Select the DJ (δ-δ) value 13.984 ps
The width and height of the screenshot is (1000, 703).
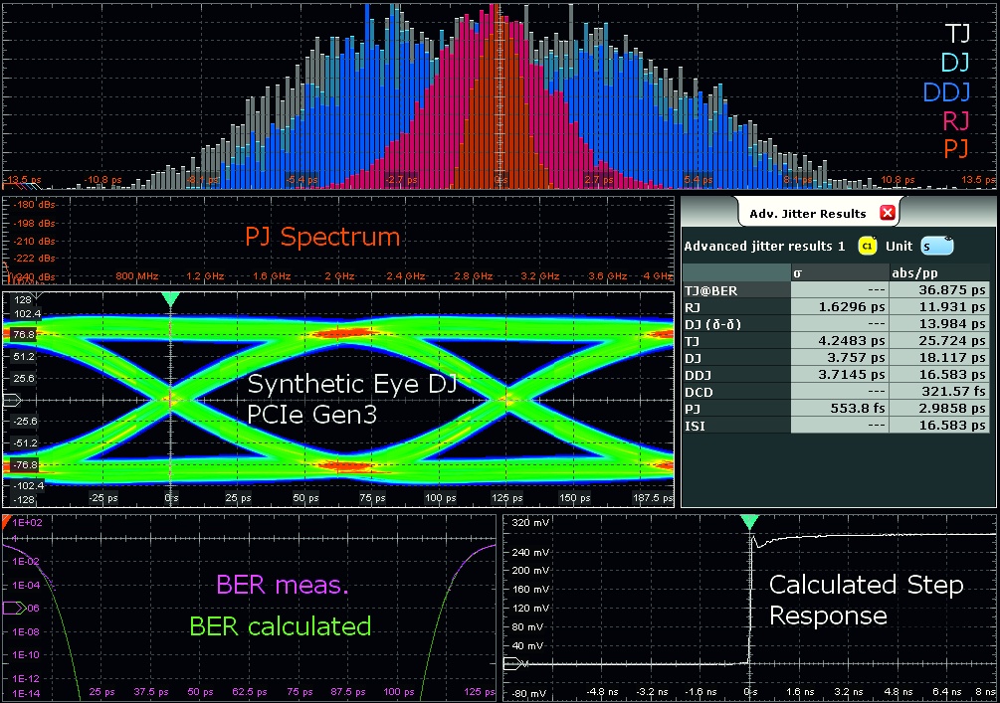(939, 324)
